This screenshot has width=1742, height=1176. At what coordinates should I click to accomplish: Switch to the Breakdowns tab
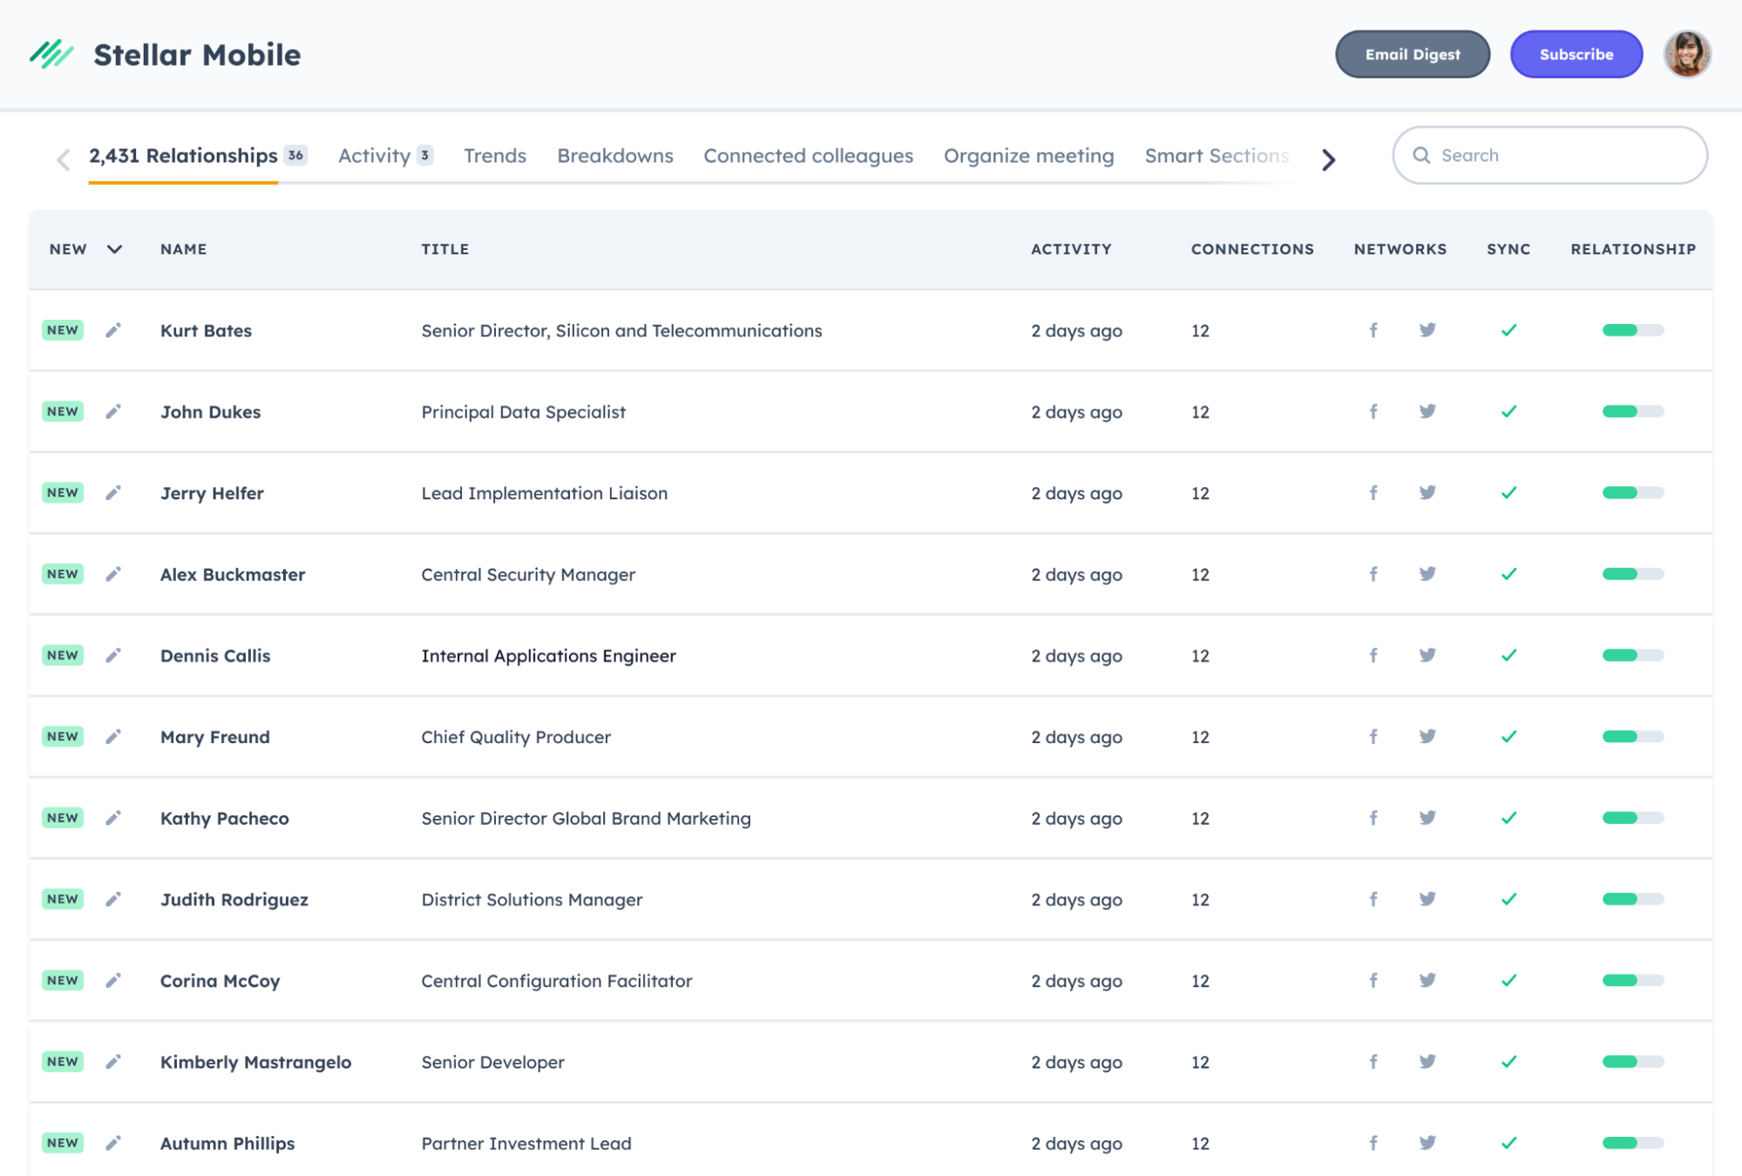(615, 156)
